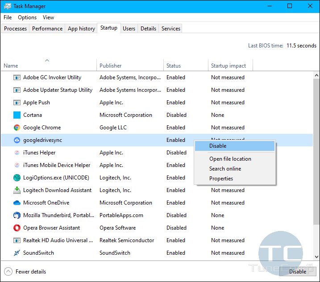Maximize the Task Manager window
This screenshot has width=320, height=282.
290,6
